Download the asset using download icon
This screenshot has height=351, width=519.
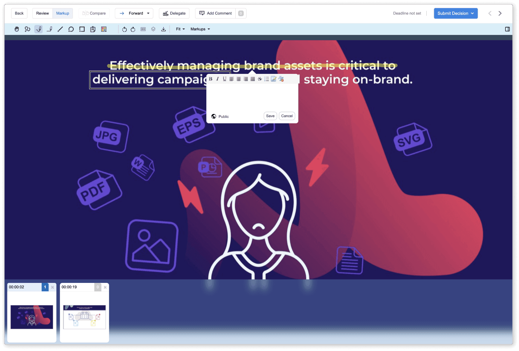coord(164,29)
